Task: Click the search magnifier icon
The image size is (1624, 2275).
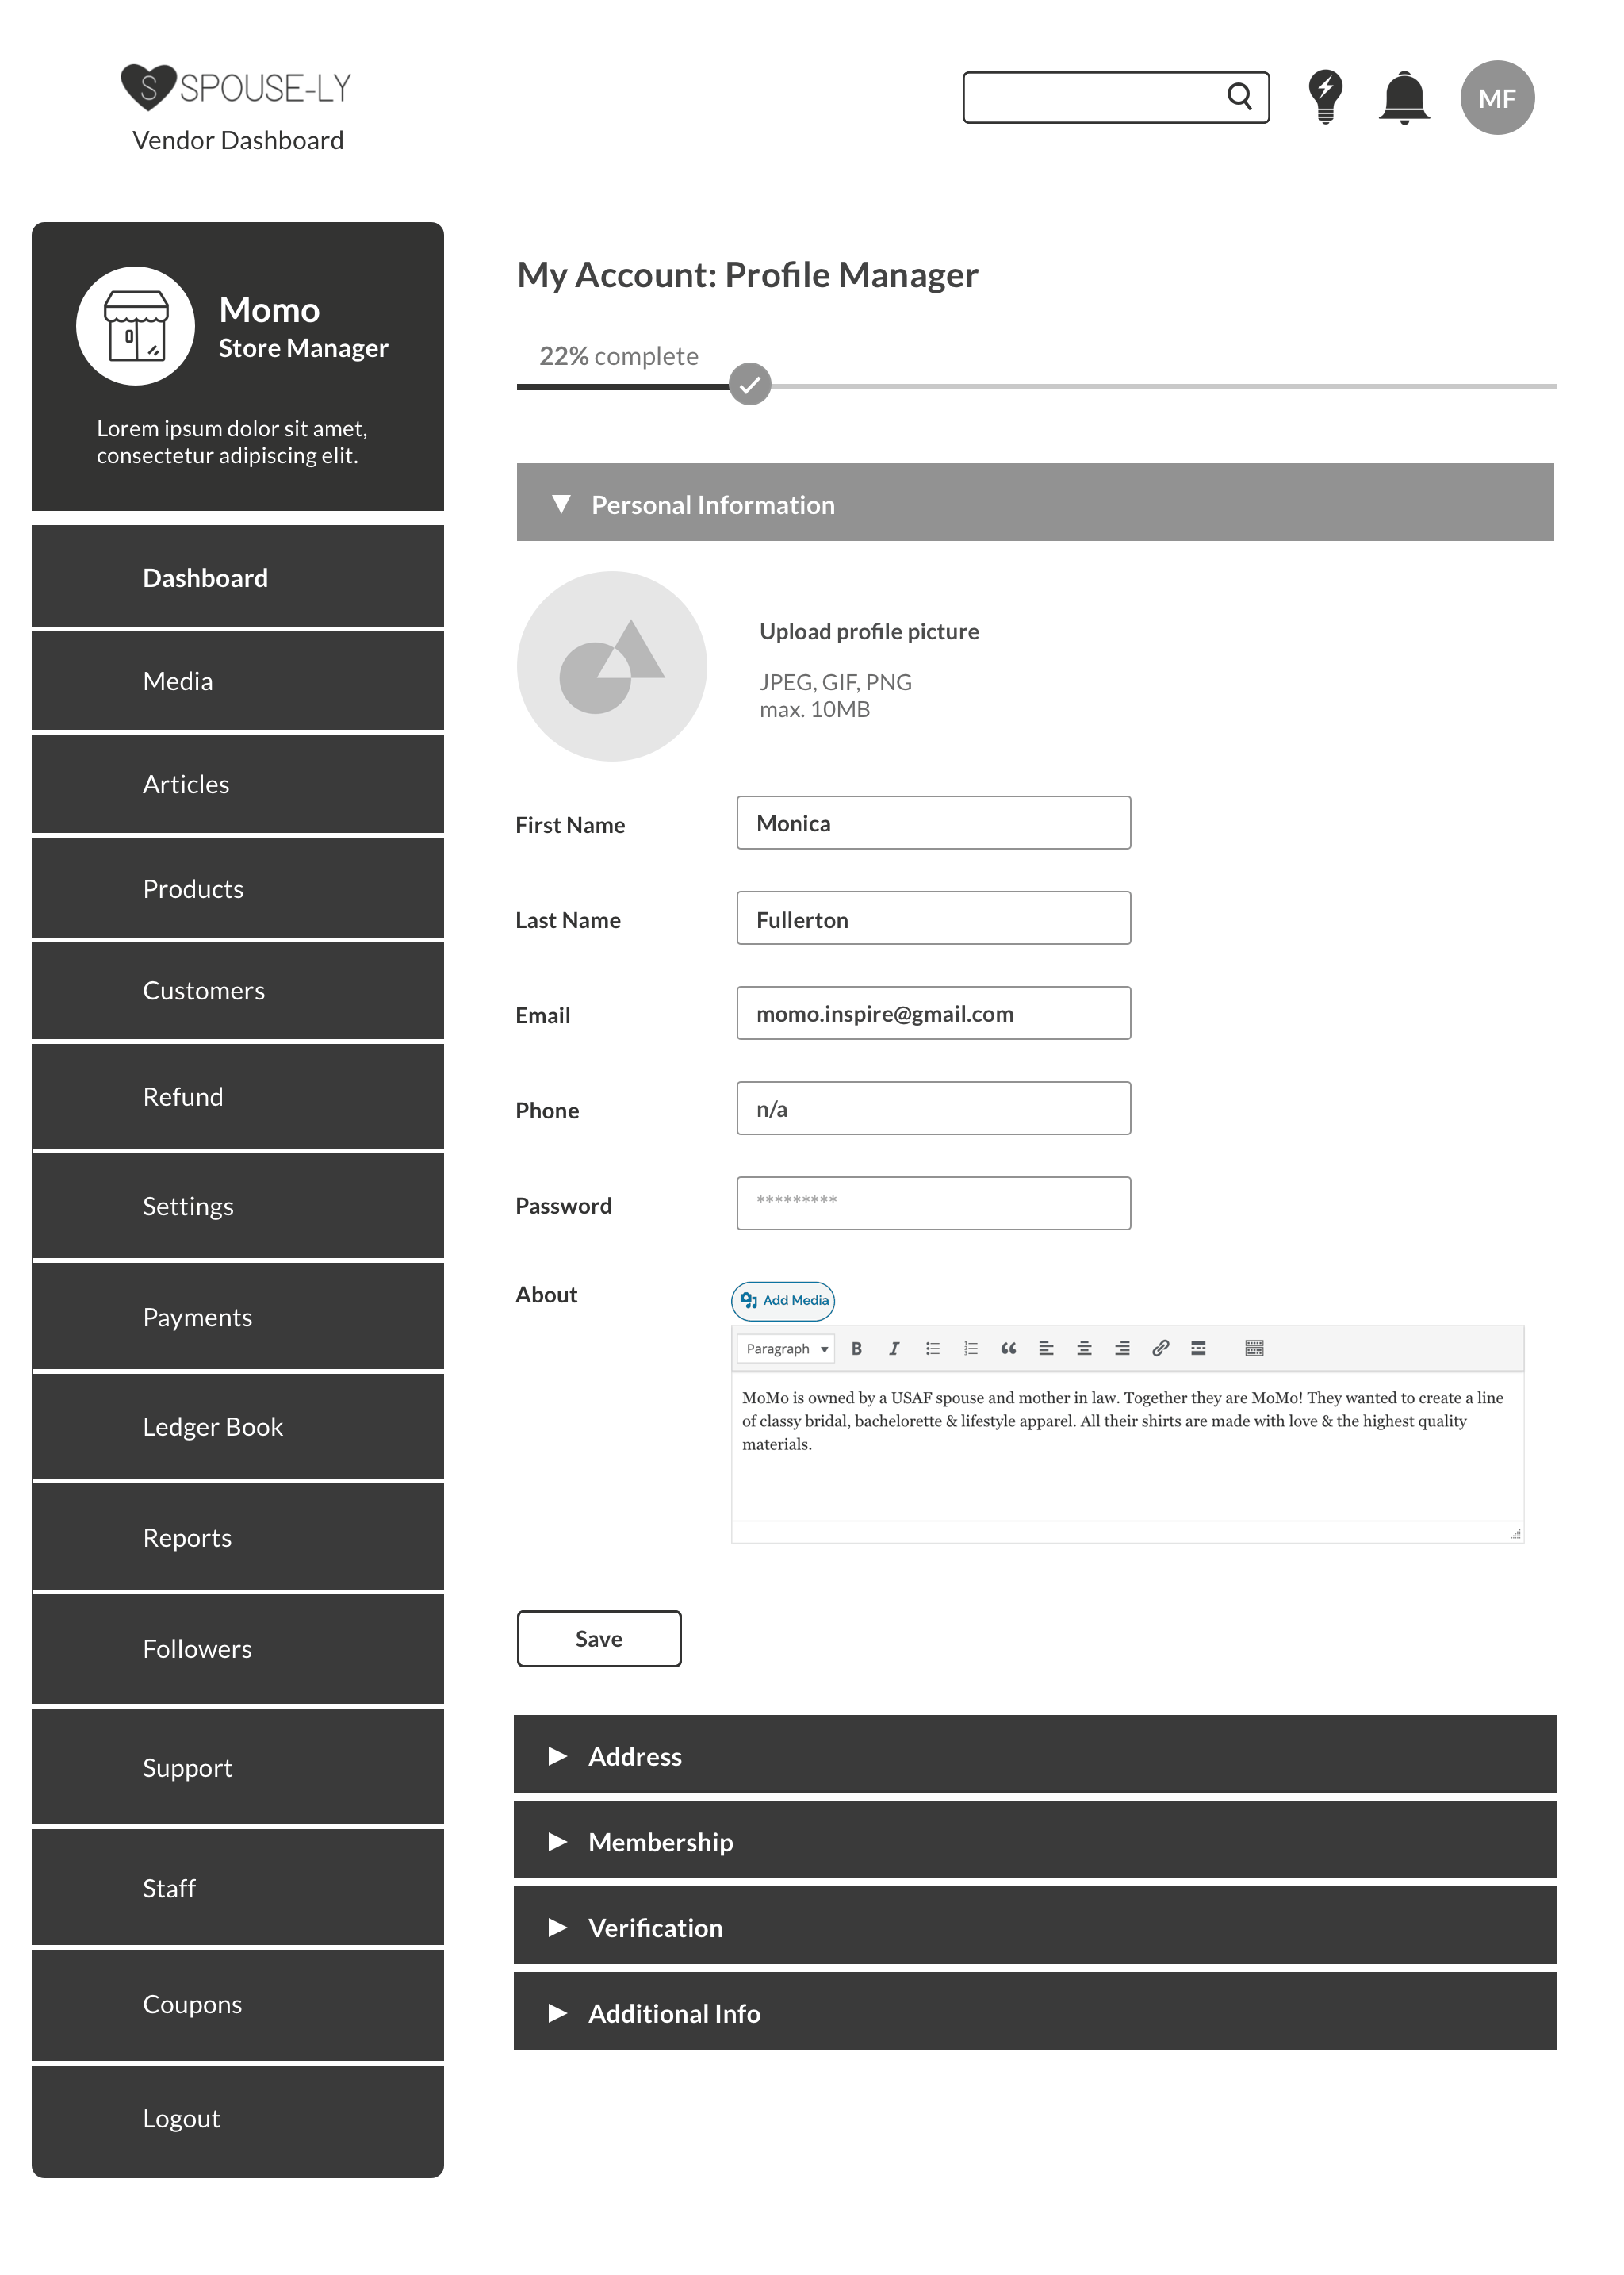Action: [1239, 96]
